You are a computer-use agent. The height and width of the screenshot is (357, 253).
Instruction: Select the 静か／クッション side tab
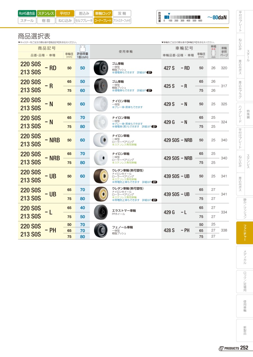click(x=244, y=209)
